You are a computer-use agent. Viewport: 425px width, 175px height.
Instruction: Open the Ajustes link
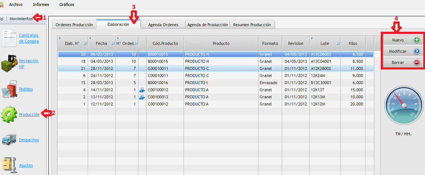[x=26, y=166]
